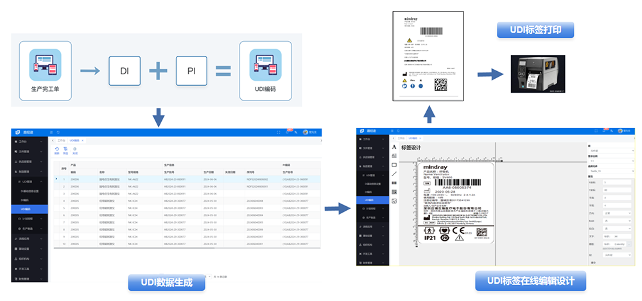Select the line drawing tool

click(x=394, y=174)
